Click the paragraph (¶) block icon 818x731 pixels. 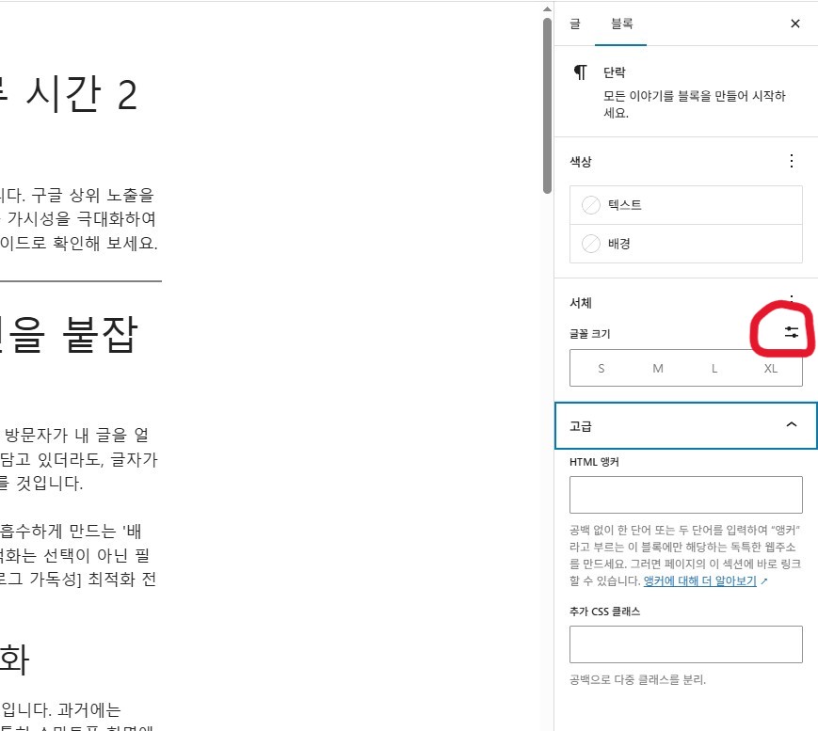[581, 72]
